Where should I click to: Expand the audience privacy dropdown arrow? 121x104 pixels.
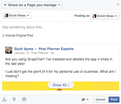click(x=88, y=99)
